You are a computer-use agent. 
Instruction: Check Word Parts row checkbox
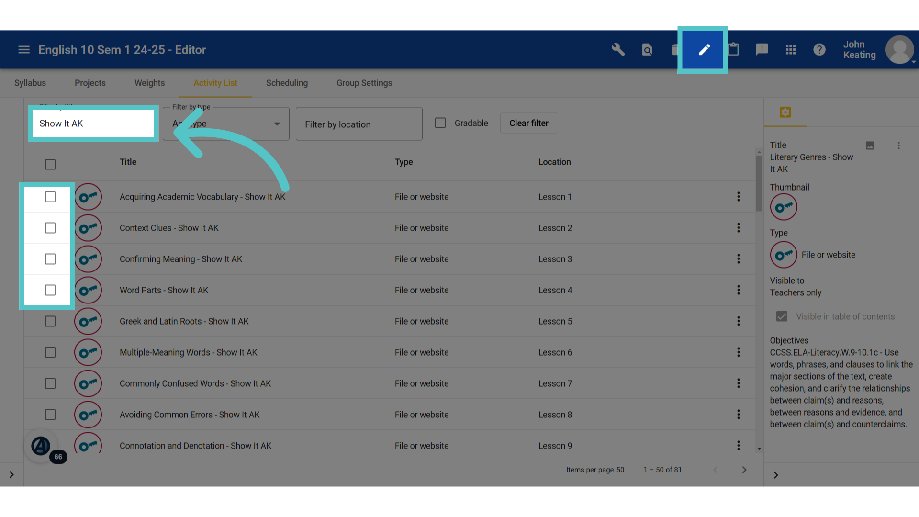(50, 290)
